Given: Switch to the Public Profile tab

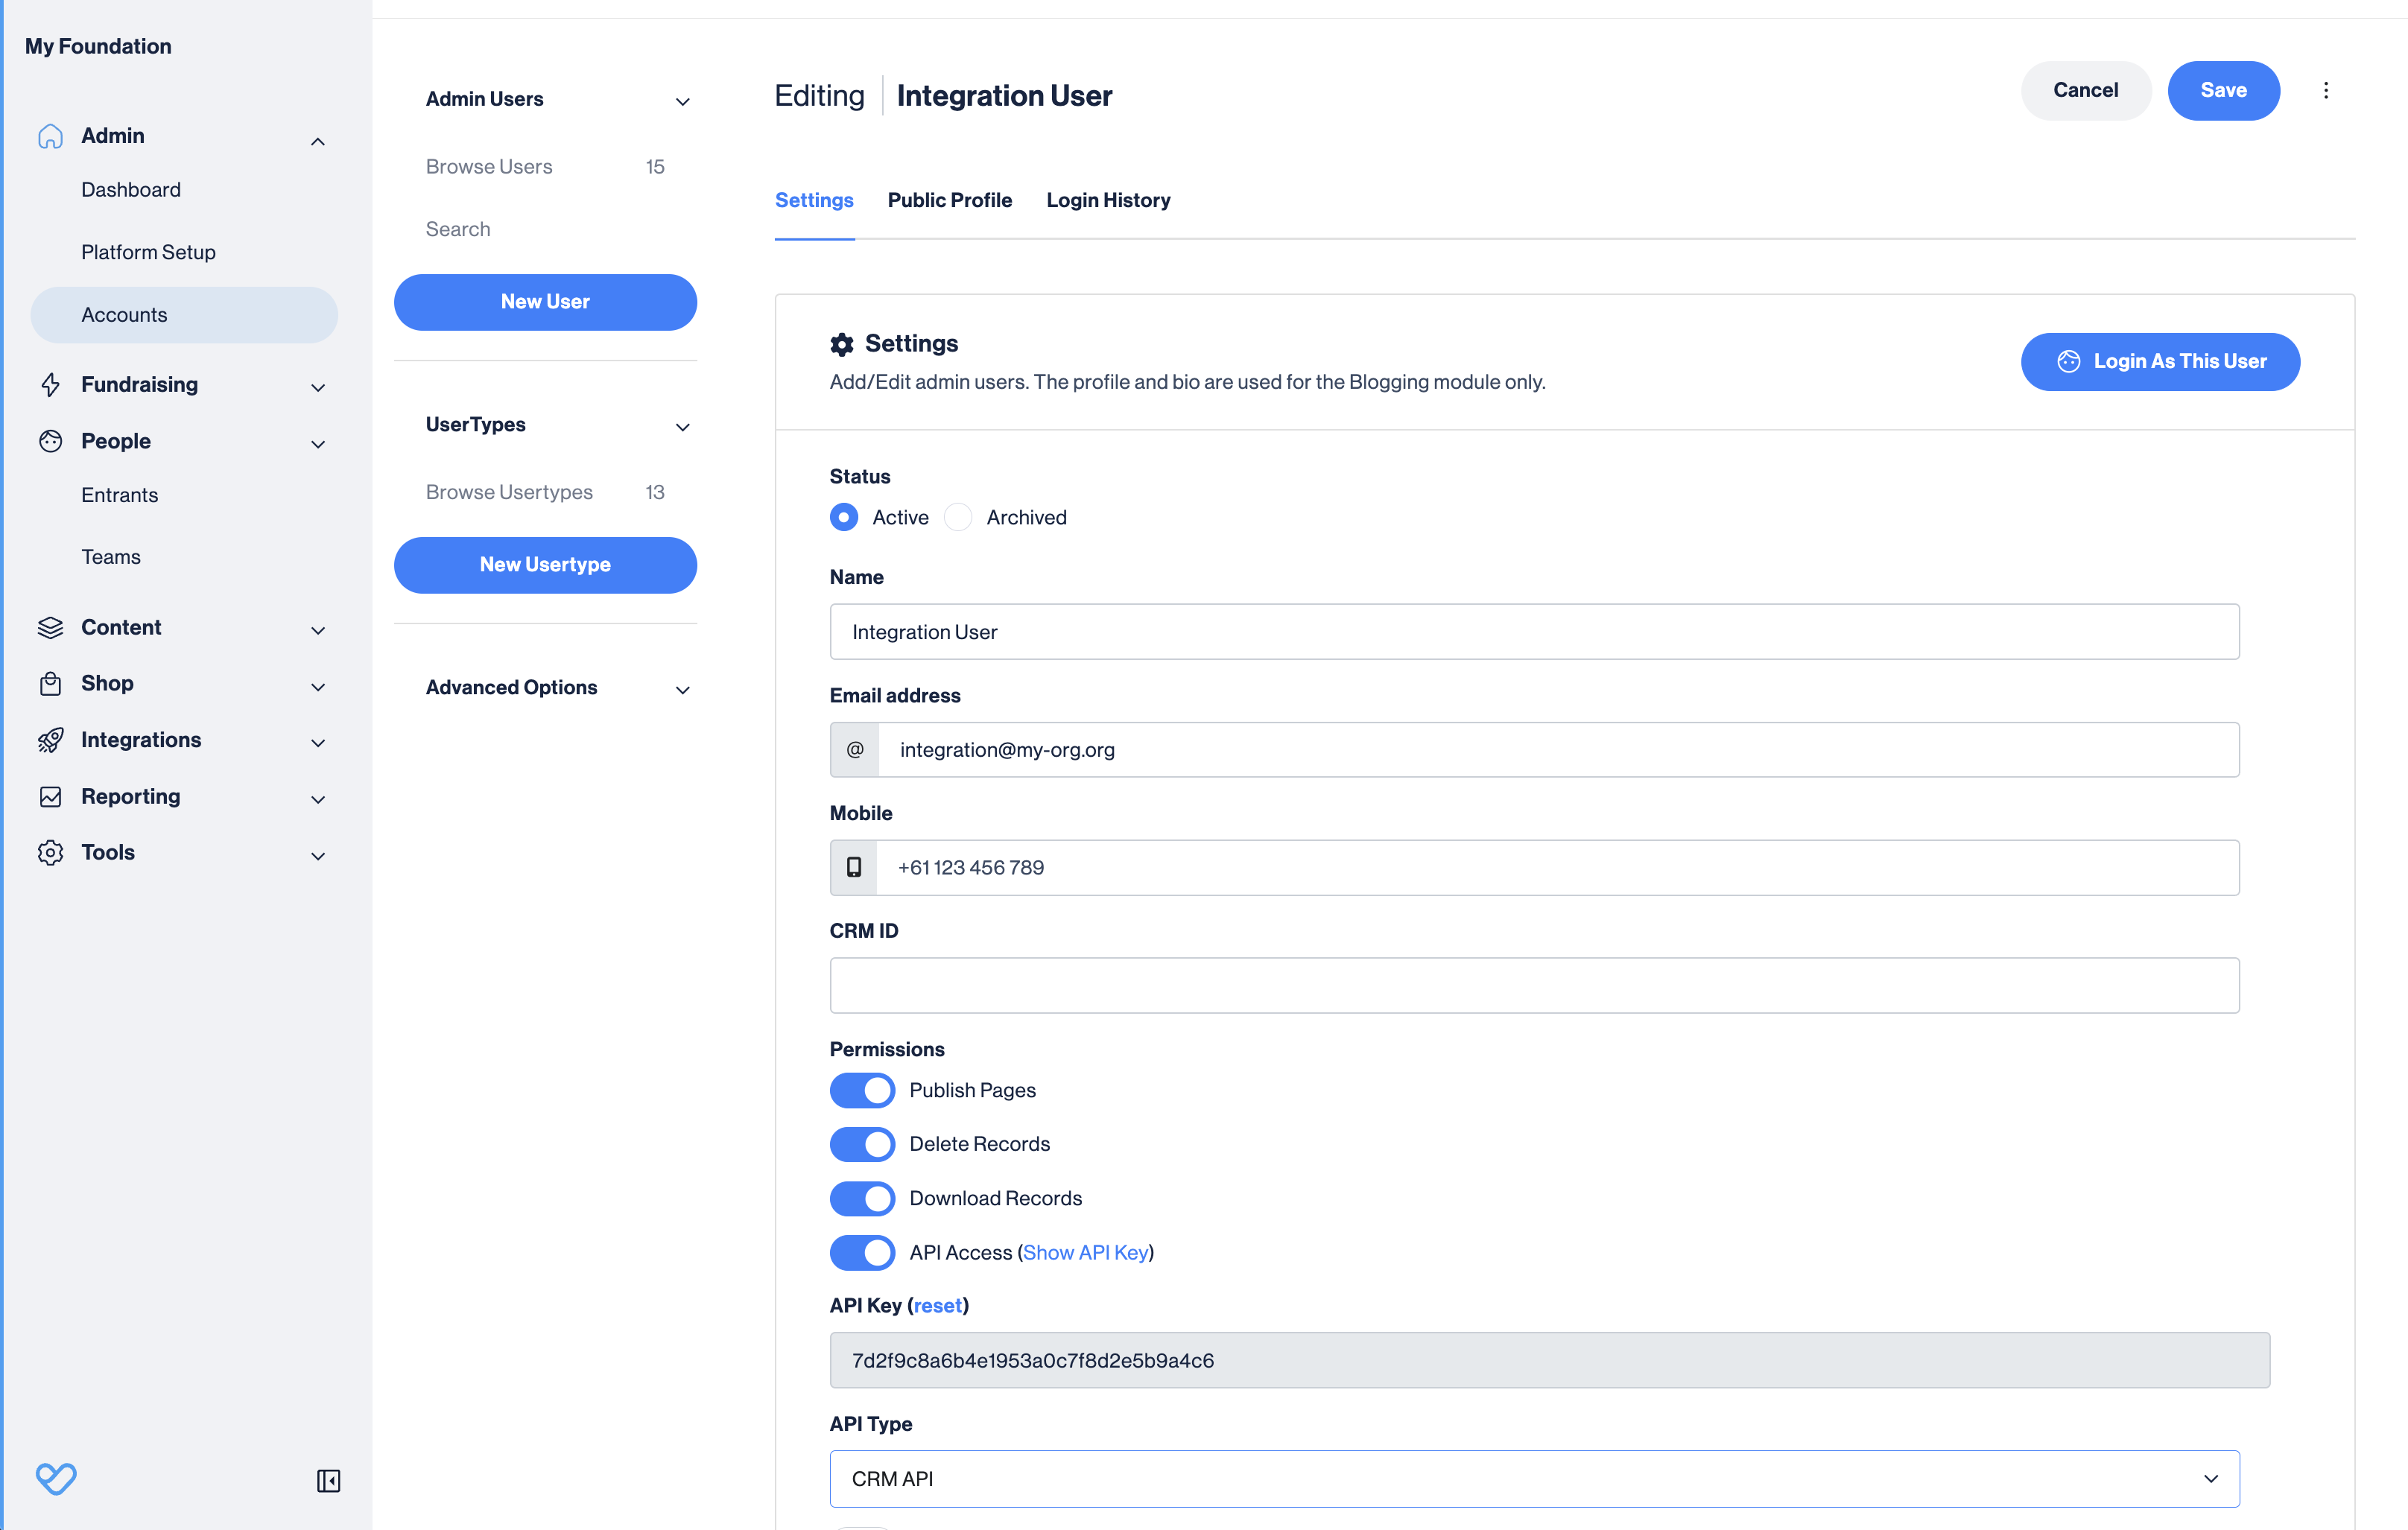Looking at the screenshot, I should [949, 200].
